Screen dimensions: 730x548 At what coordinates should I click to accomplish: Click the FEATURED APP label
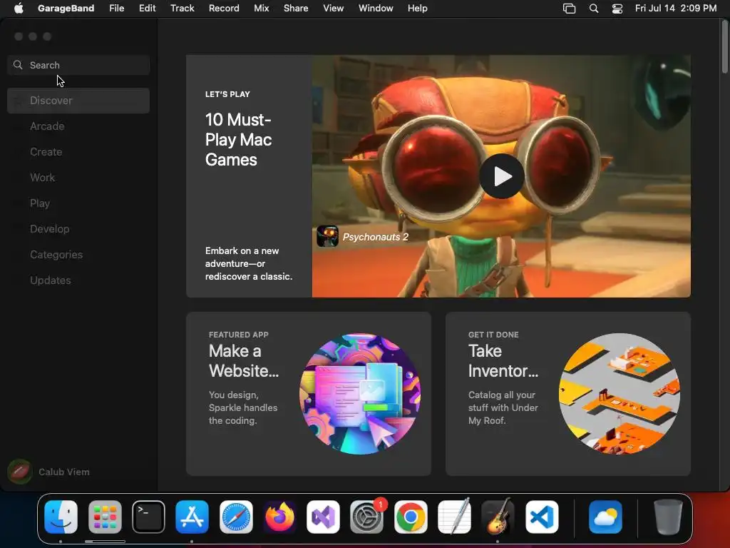[238, 335]
